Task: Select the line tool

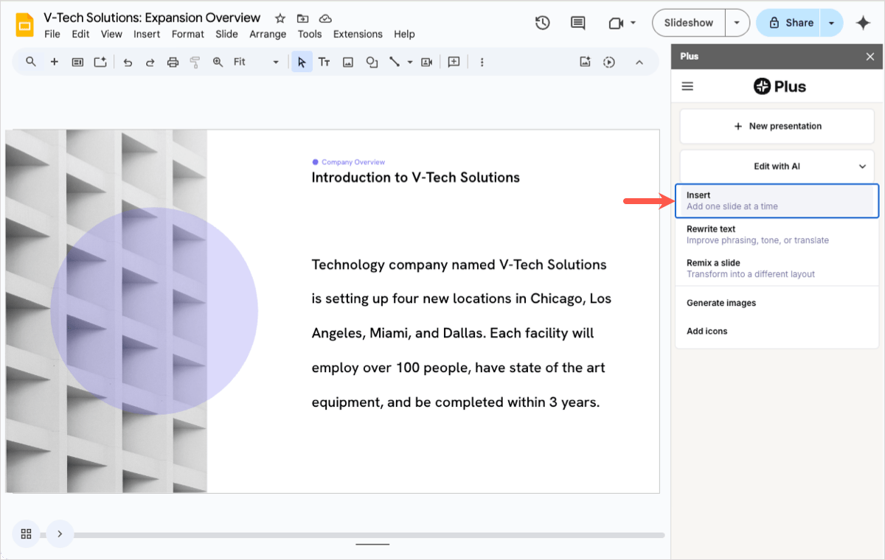Action: point(395,63)
